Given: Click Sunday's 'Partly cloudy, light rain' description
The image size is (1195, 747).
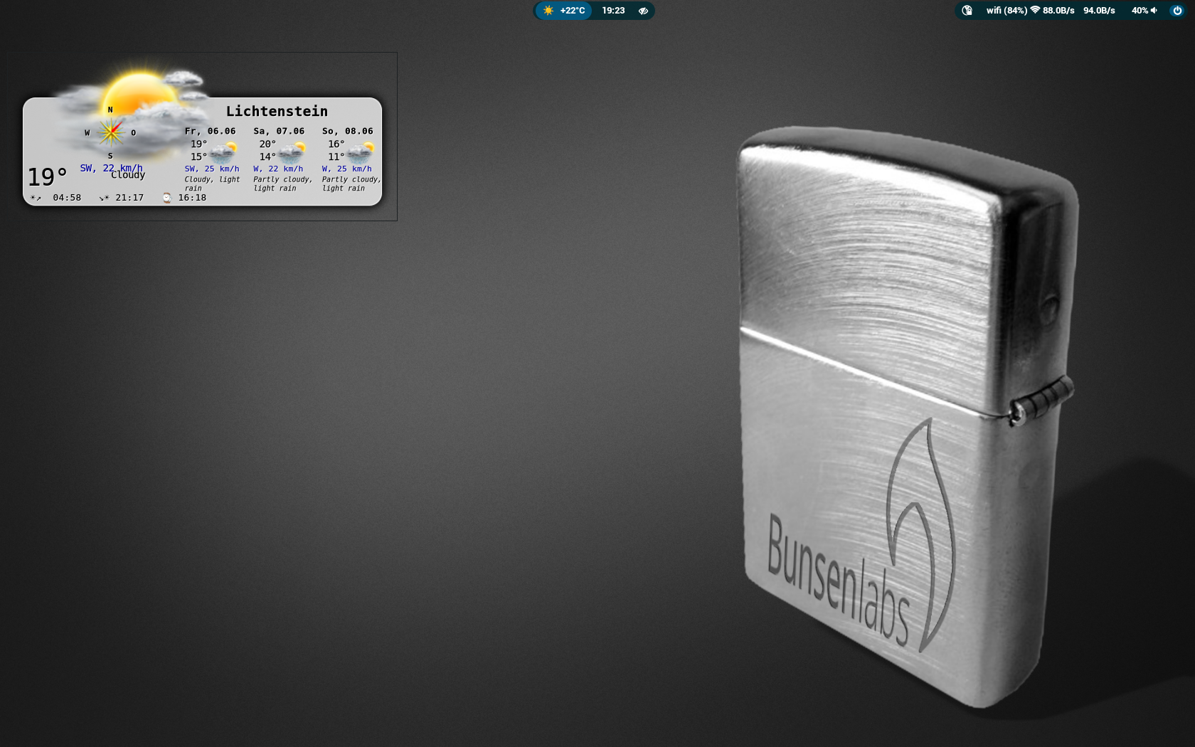Looking at the screenshot, I should click(x=351, y=184).
